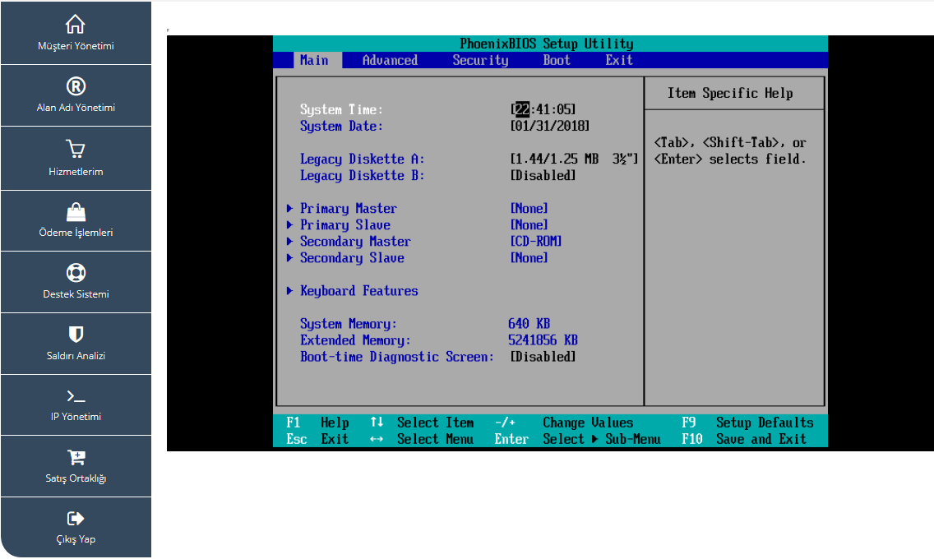Go to Alan Adı Yönetimi label
934x559 pixels.
[76, 108]
